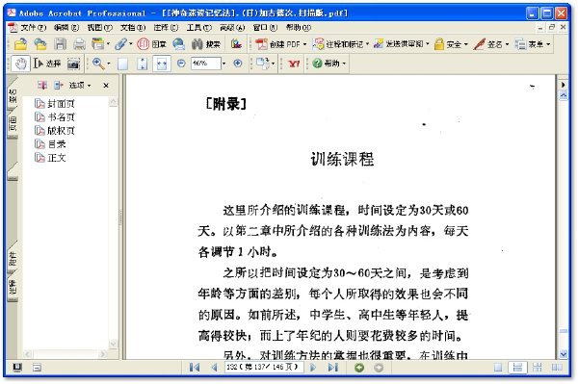Switch to Single Page layout
This screenshot has height=384, width=578.
(x=498, y=367)
